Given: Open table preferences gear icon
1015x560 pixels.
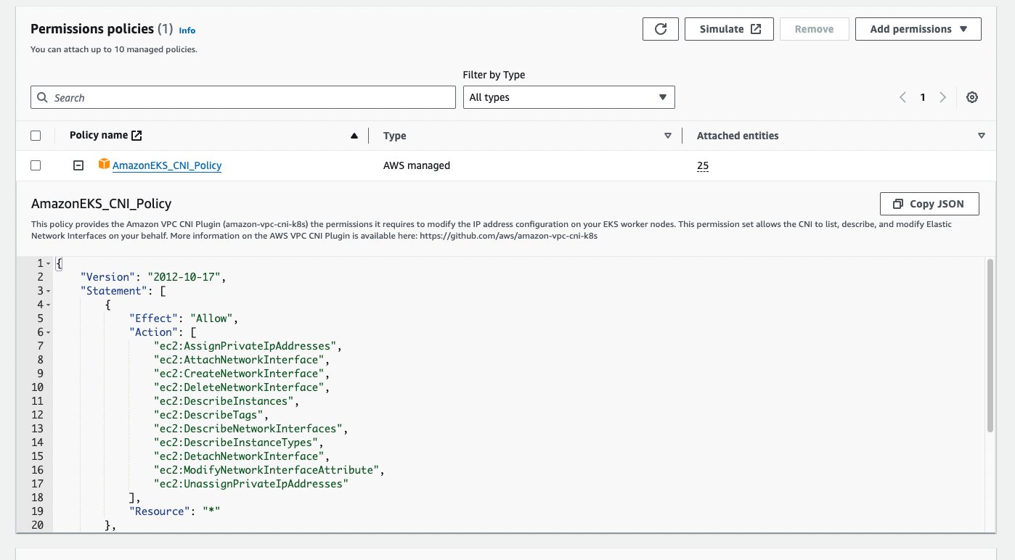Looking at the screenshot, I should point(972,97).
